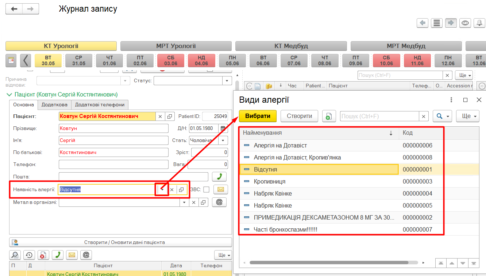Screen dimensions: 486x276
Task: Click the copy-document icon in Види алергії toolbar
Action: tap(329, 116)
